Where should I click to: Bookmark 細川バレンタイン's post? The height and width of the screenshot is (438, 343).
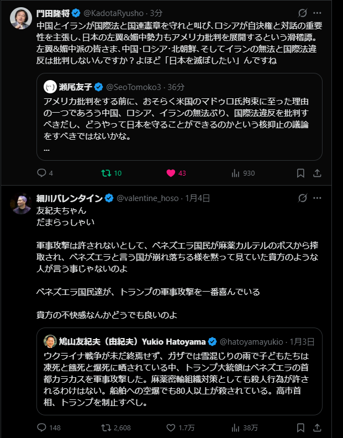coord(300,427)
